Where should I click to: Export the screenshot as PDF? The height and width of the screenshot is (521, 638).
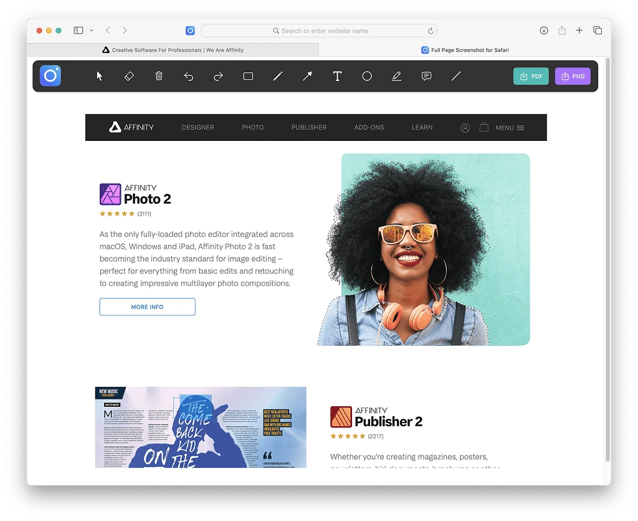[531, 76]
